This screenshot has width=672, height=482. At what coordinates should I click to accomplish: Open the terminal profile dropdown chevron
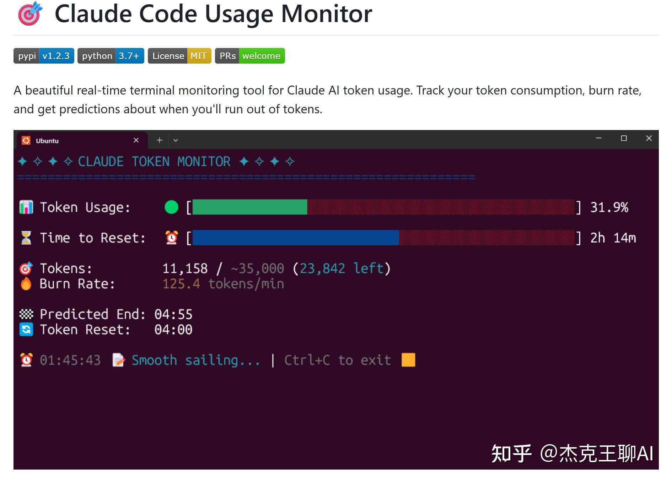coord(176,140)
